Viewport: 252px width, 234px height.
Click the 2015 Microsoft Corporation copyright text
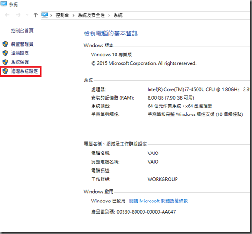[143, 63]
